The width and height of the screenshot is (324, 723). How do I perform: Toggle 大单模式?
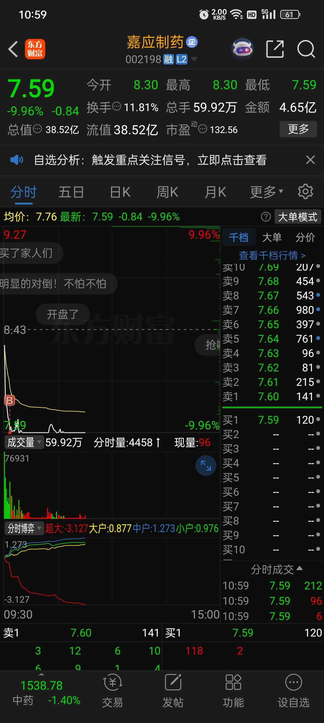click(298, 217)
